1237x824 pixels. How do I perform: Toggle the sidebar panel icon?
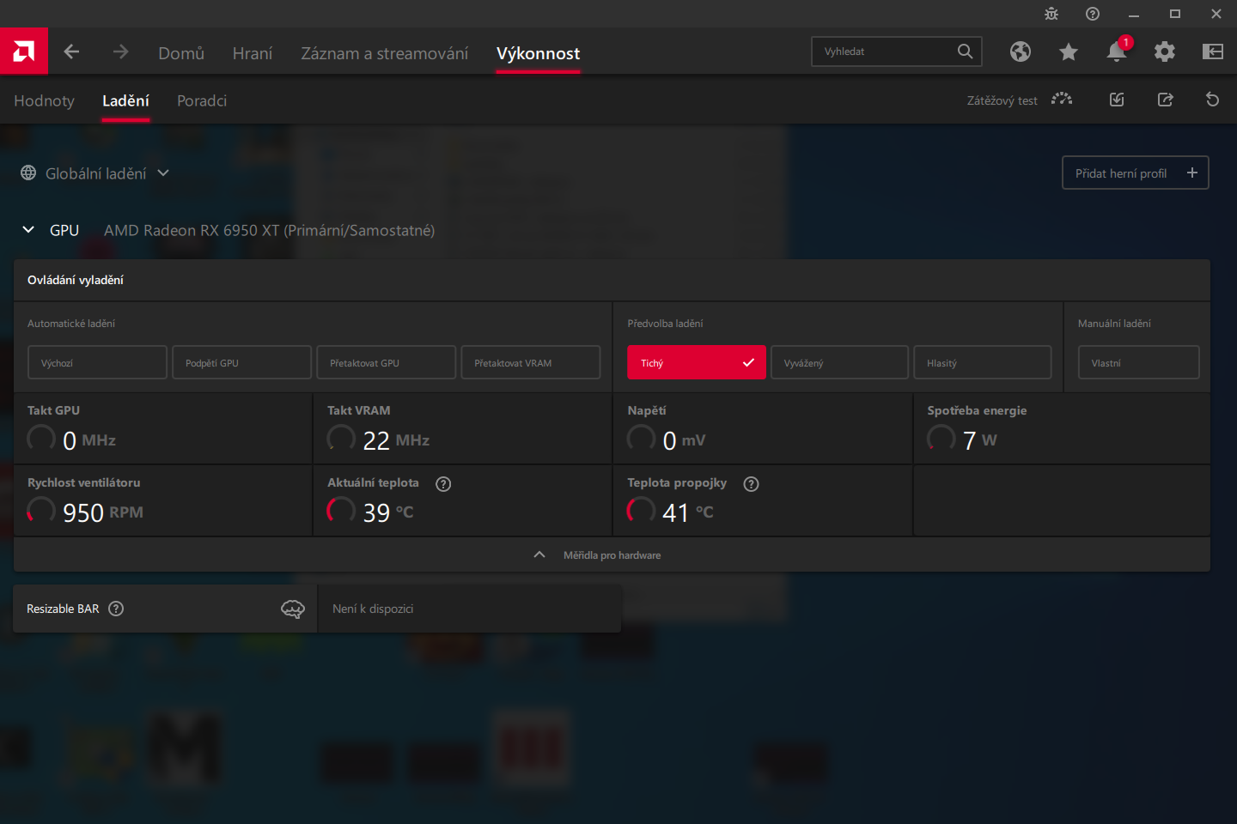pyautogui.click(x=1213, y=51)
